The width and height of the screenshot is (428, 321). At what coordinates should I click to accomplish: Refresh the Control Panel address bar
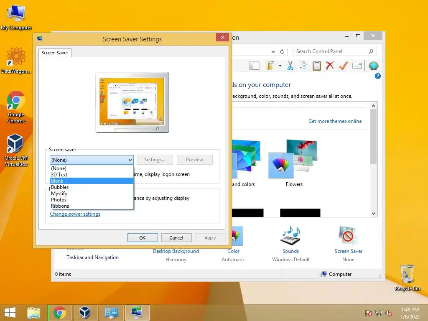coord(282,51)
